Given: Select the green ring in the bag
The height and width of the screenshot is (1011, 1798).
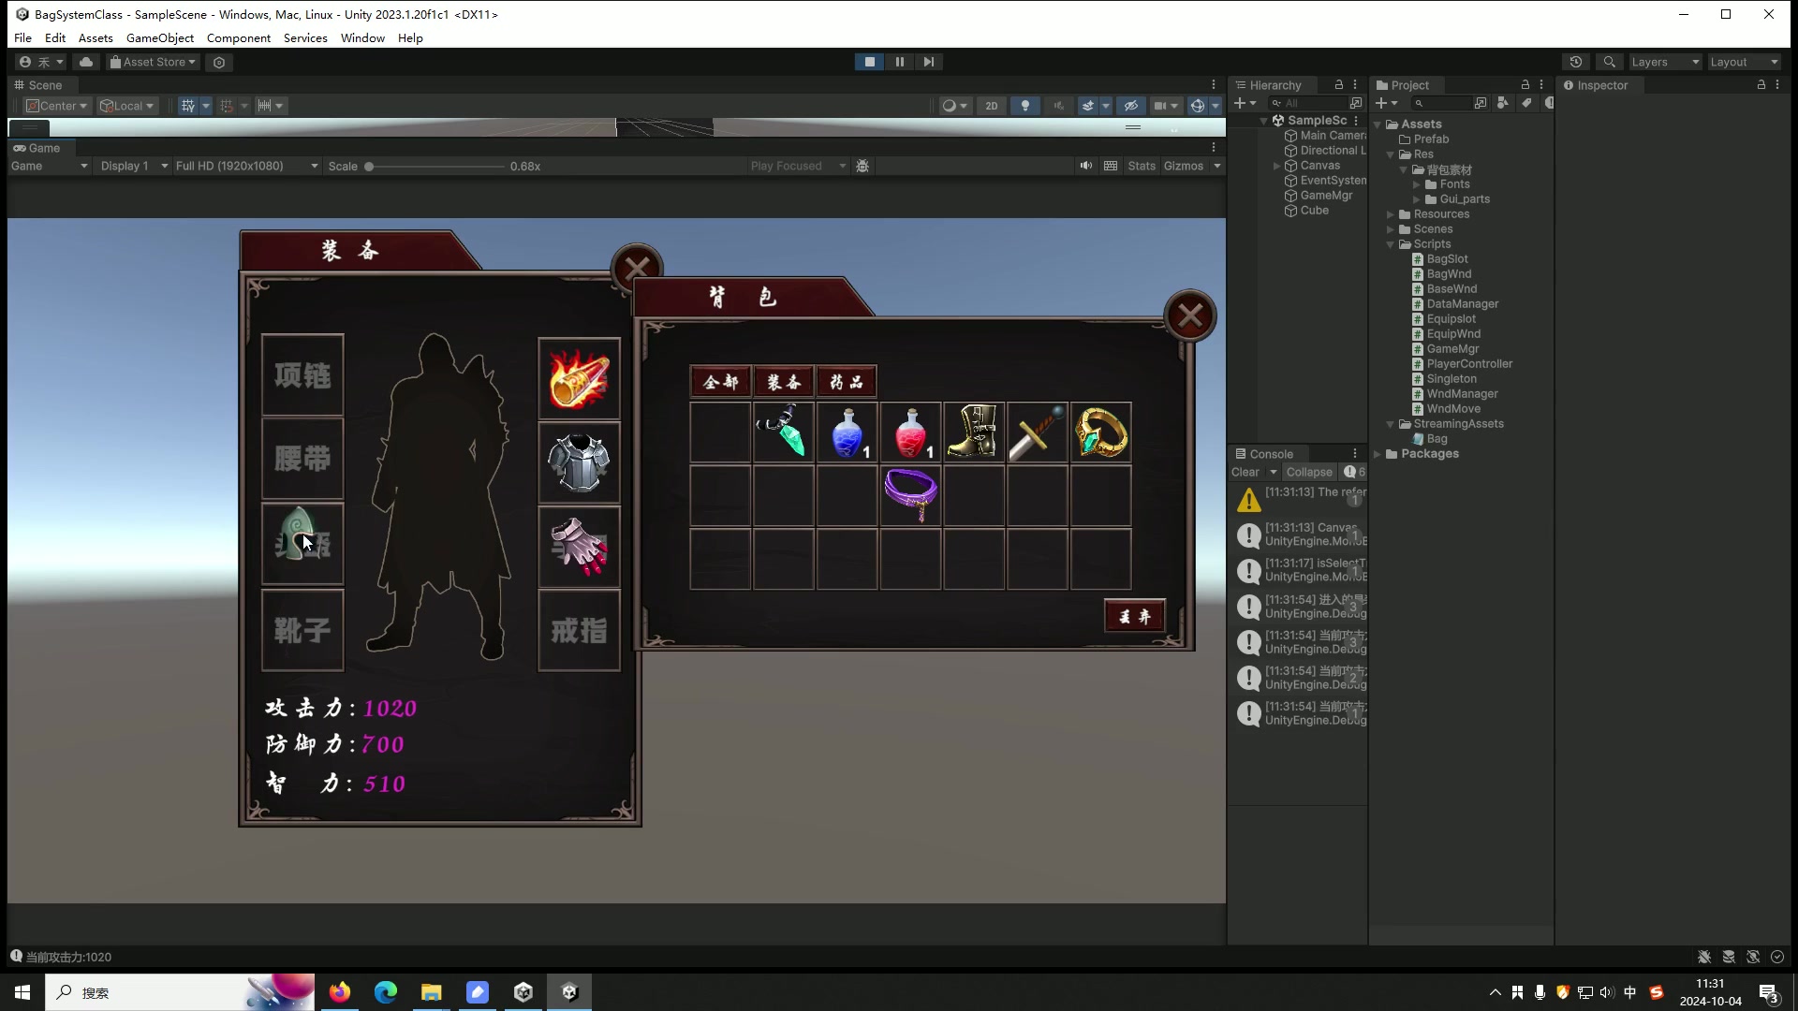Looking at the screenshot, I should [x=1100, y=432].
